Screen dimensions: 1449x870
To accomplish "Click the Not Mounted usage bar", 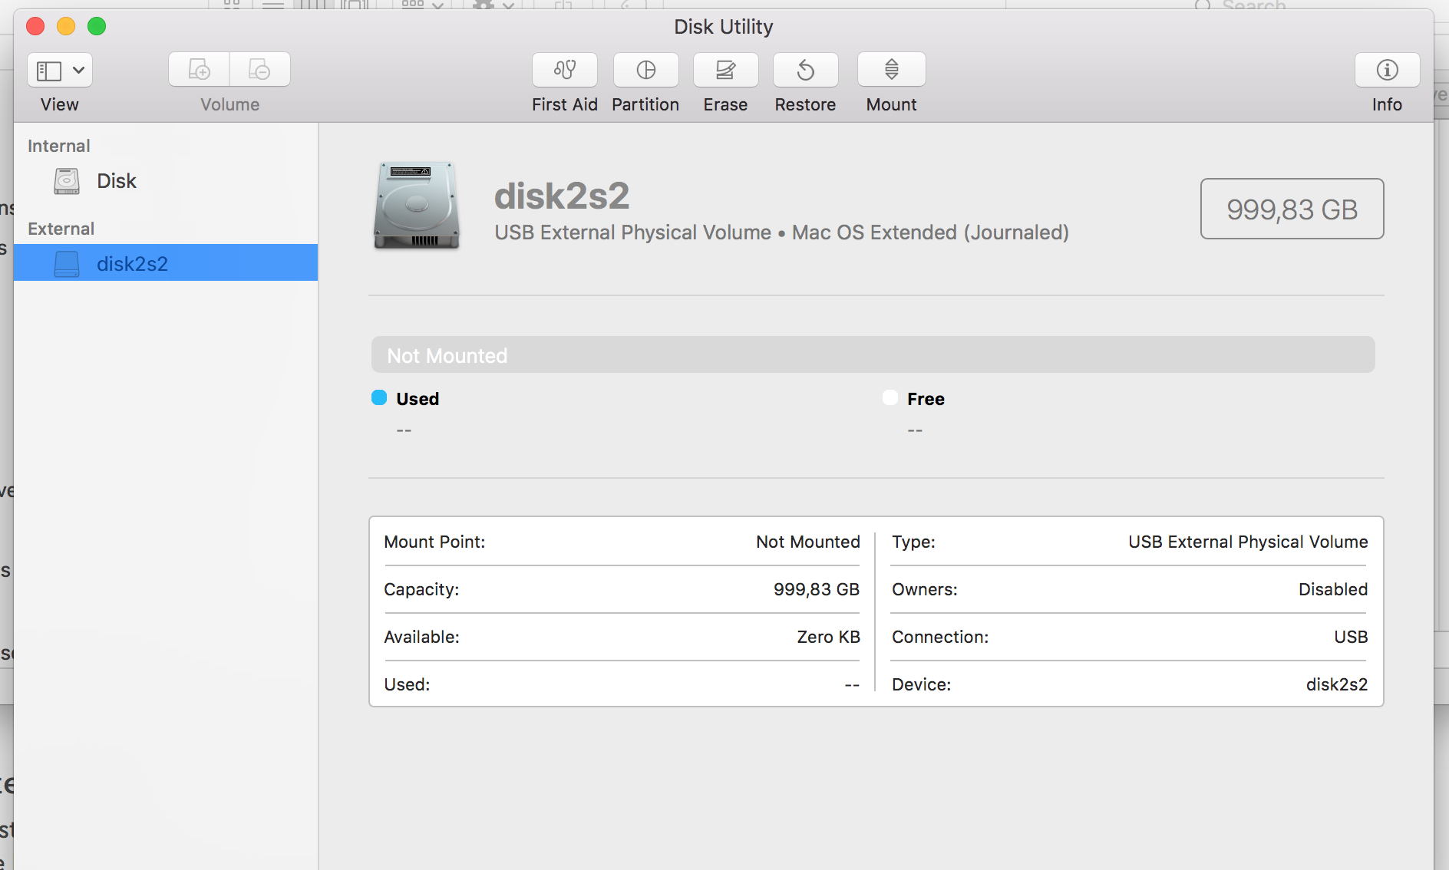I will pyautogui.click(x=873, y=354).
